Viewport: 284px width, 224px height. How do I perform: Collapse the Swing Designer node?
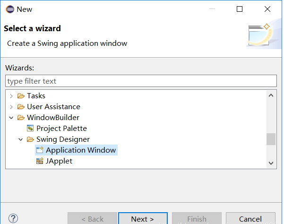pyautogui.click(x=21, y=139)
